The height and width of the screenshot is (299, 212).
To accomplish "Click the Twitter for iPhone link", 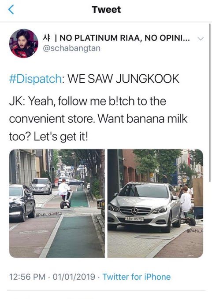I will 137,277.
